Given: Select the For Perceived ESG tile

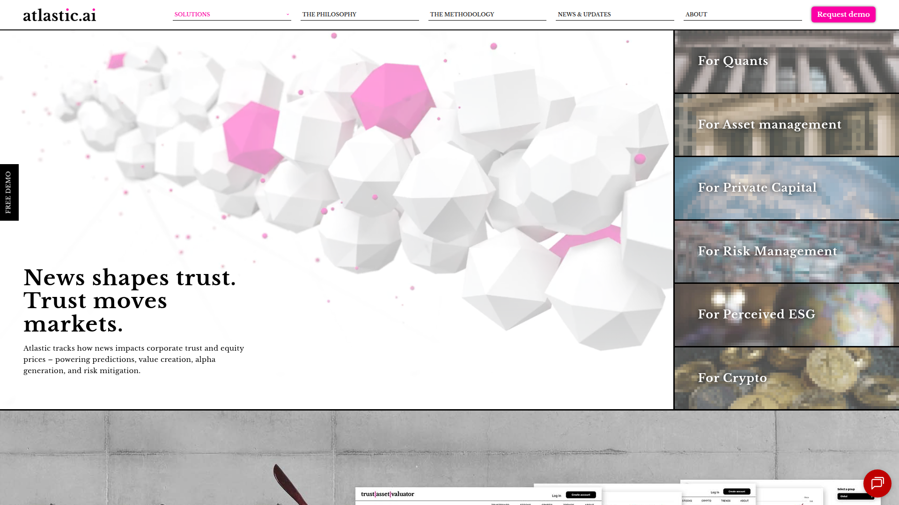Looking at the screenshot, I should click(787, 315).
